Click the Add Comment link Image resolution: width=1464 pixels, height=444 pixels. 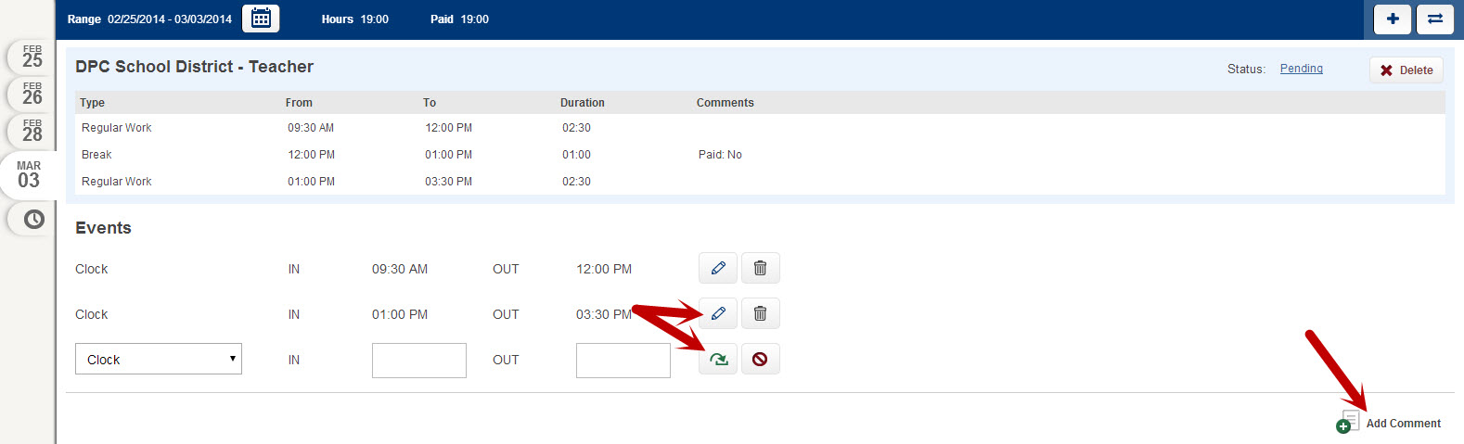[1389, 423]
